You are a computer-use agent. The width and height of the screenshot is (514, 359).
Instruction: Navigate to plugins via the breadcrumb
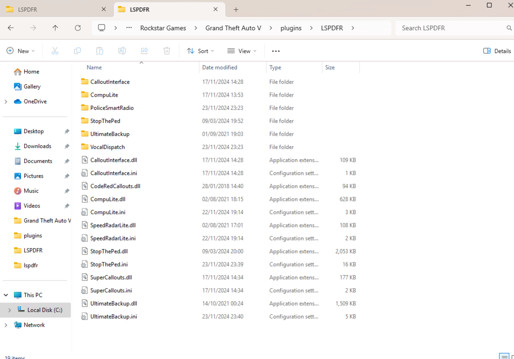click(x=291, y=28)
